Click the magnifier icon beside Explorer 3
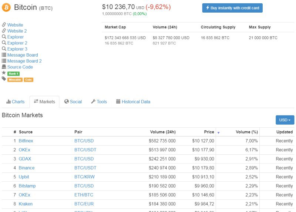The width and height of the screenshot is (296, 212). pyautogui.click(x=4, y=49)
